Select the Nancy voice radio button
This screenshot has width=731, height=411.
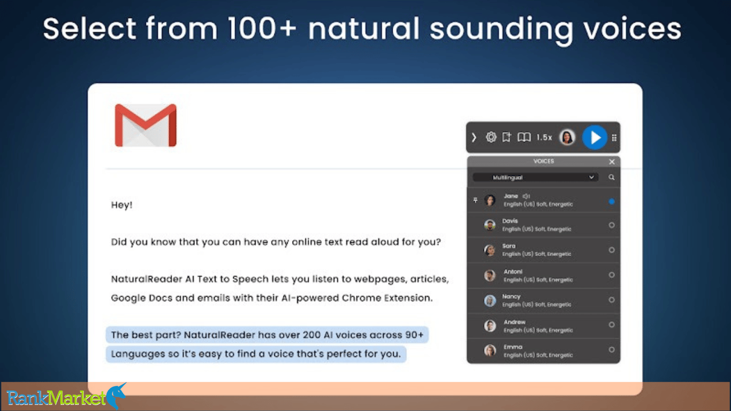click(x=612, y=300)
